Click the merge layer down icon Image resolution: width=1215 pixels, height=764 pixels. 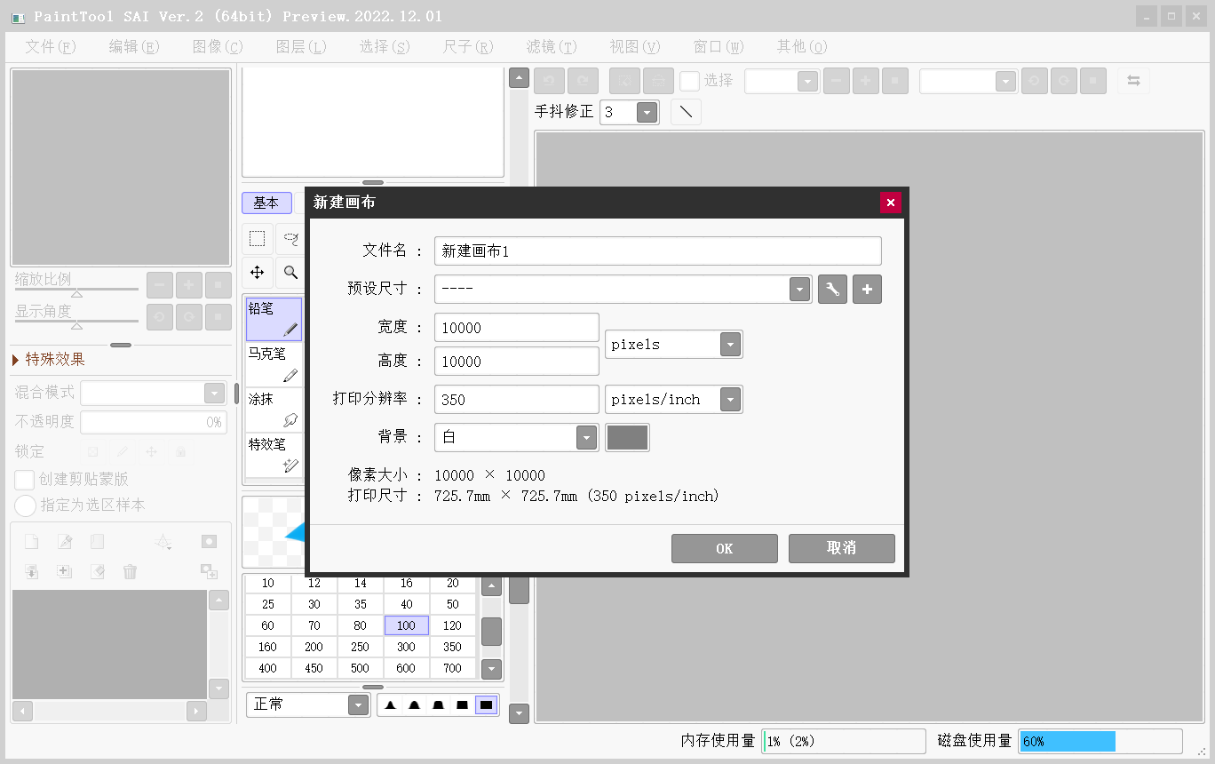pos(31,572)
